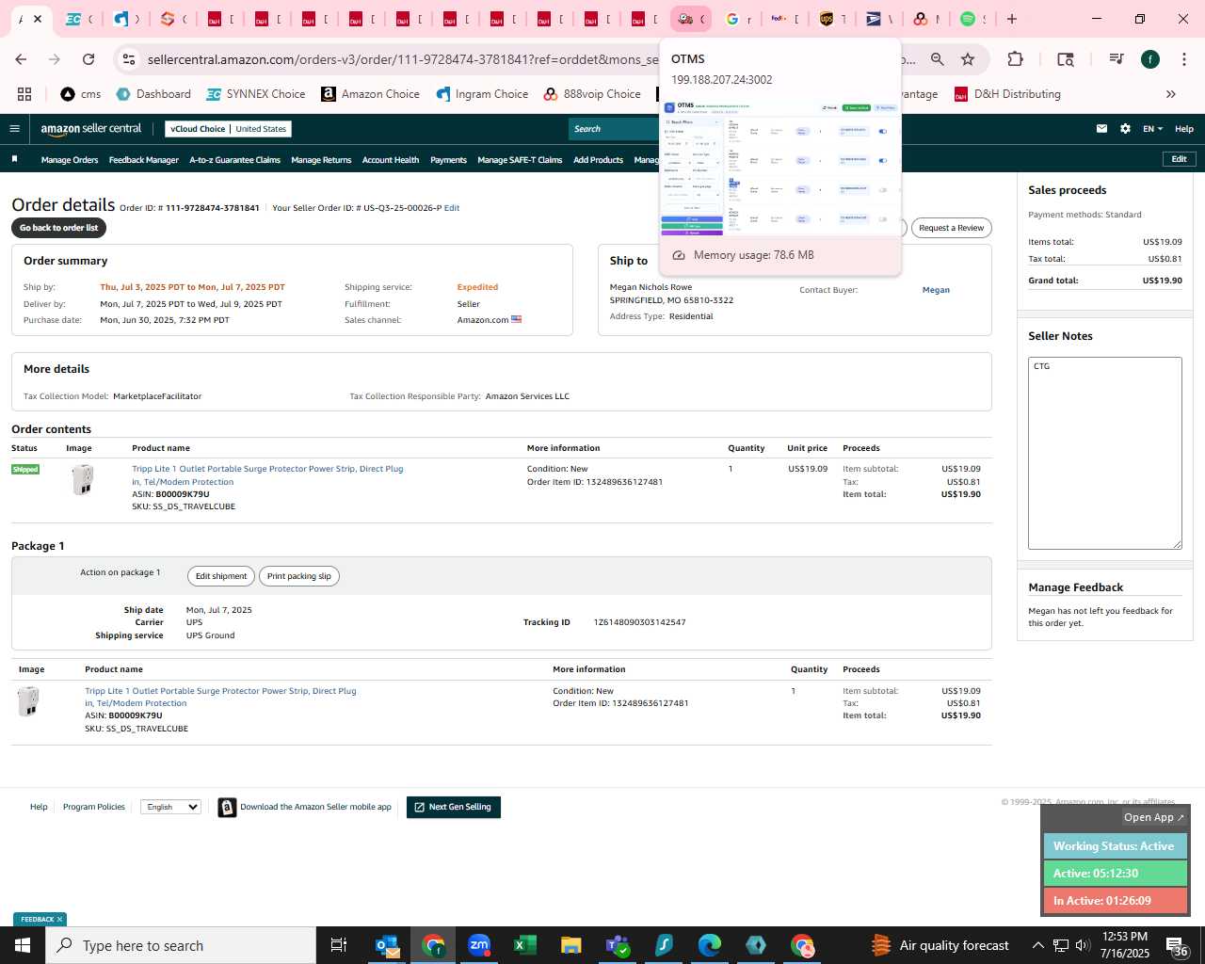Click the Edit shipment button
The width and height of the screenshot is (1205, 964).
tap(221, 576)
